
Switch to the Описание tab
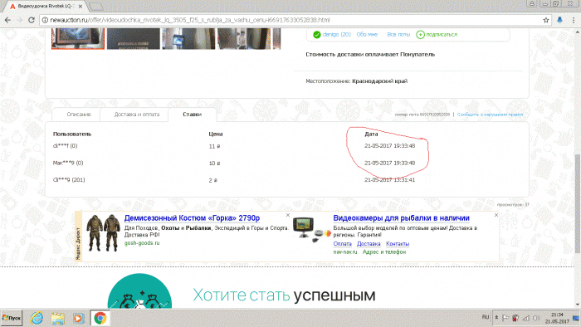(79, 115)
